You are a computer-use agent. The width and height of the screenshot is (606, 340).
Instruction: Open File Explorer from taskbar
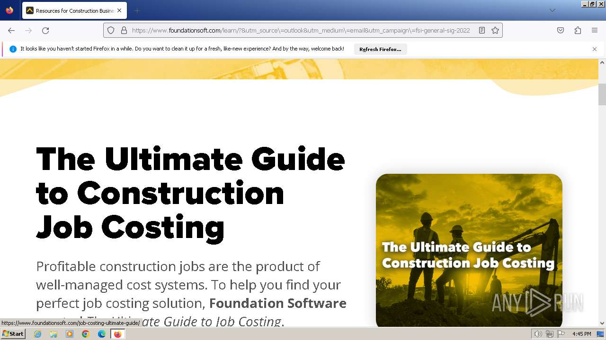tap(53, 334)
